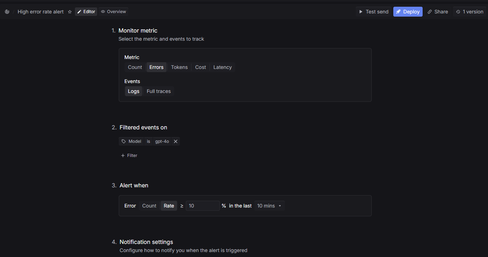Select the Tokens metric option
This screenshot has height=257, width=488.
point(179,67)
